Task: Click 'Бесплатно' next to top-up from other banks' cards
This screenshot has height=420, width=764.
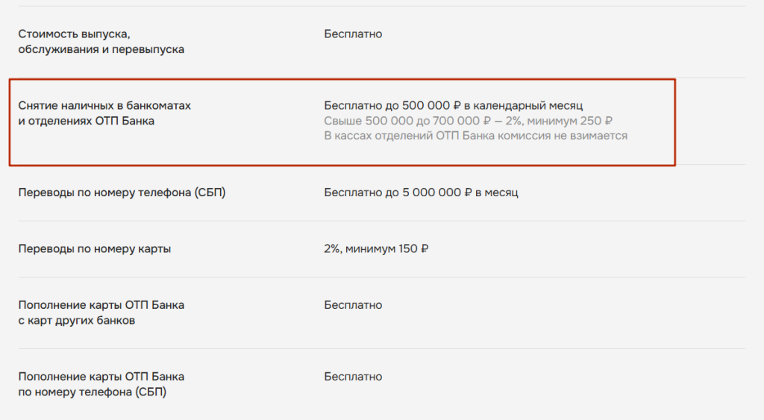Action: (x=353, y=305)
